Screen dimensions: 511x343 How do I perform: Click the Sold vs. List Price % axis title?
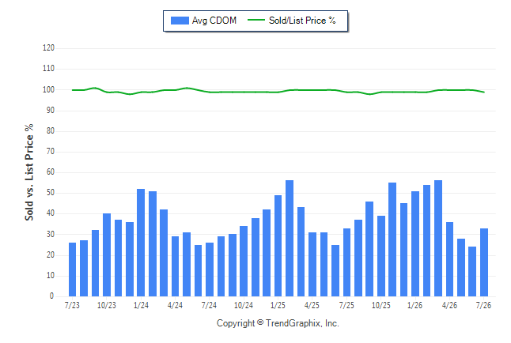click(x=29, y=172)
